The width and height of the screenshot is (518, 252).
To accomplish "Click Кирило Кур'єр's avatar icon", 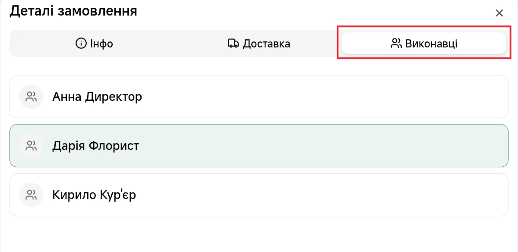I will (31, 195).
